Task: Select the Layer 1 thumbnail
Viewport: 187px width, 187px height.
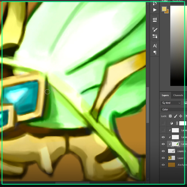Action: (171, 158)
